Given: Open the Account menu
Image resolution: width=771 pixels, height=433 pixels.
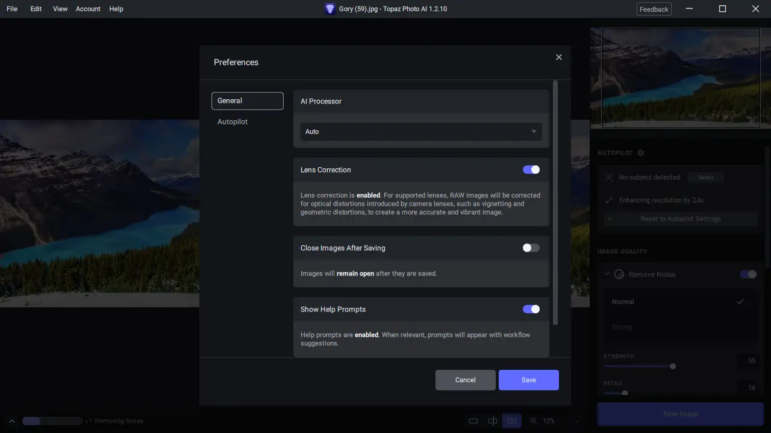Looking at the screenshot, I should (88, 9).
